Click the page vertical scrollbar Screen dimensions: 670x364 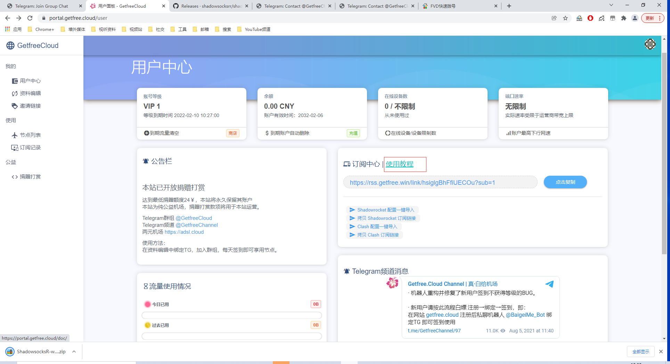click(x=664, y=153)
